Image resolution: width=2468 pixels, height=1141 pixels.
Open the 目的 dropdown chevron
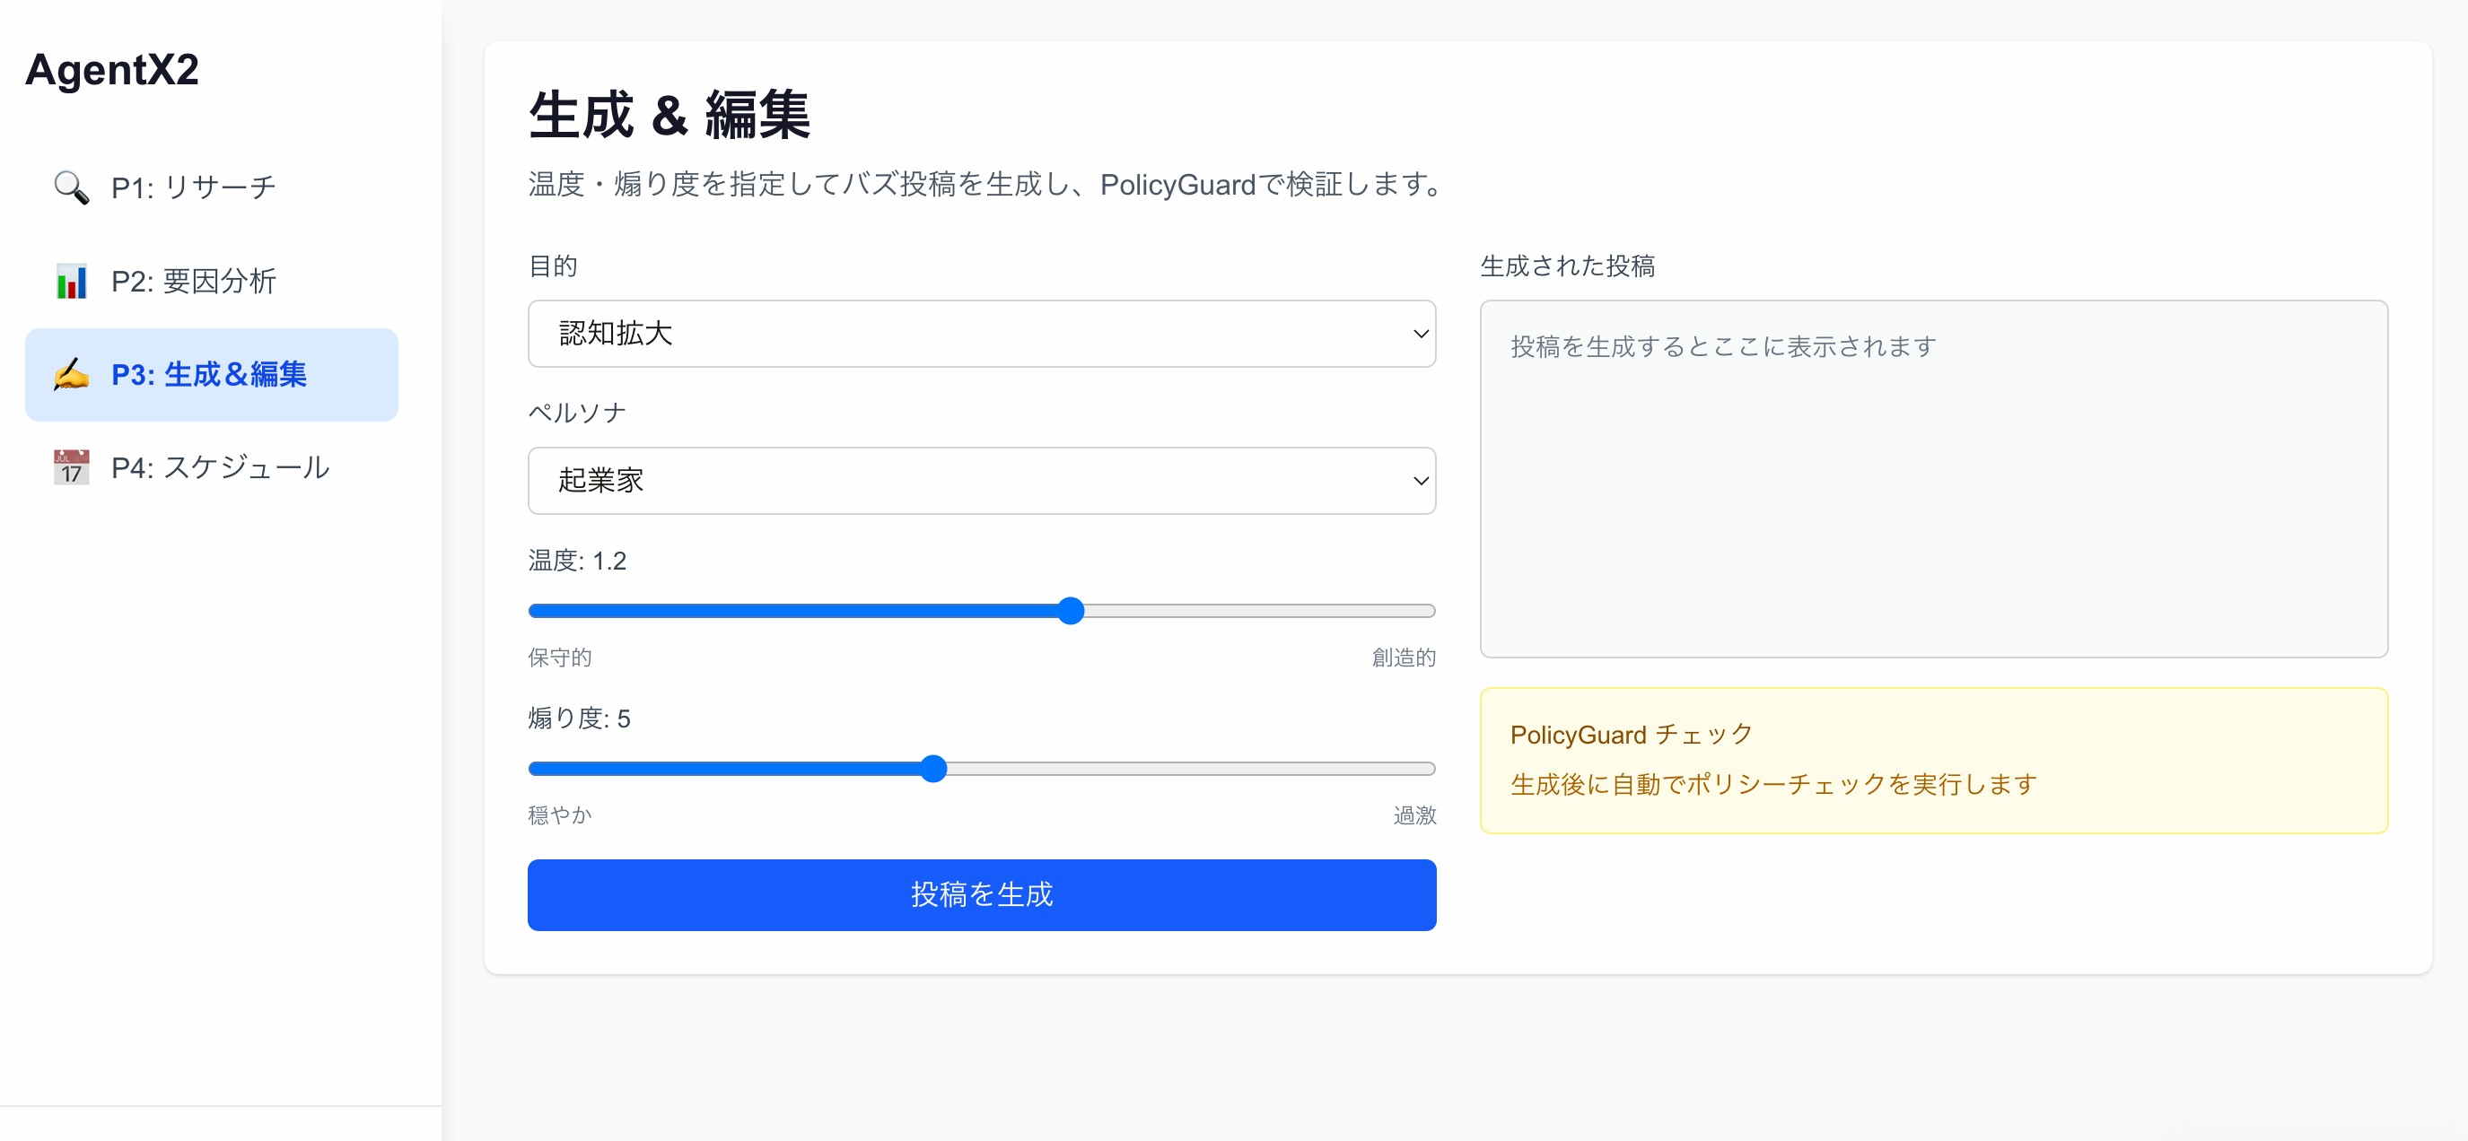point(1420,334)
